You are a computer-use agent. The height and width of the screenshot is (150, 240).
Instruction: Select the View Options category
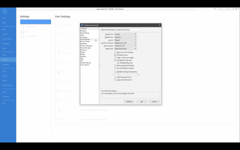(x=85, y=65)
